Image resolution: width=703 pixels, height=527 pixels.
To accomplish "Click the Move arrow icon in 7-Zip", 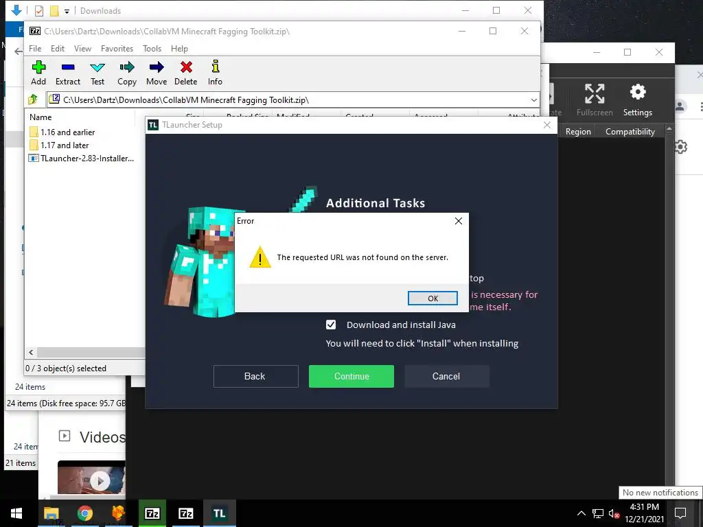I will 157,68.
